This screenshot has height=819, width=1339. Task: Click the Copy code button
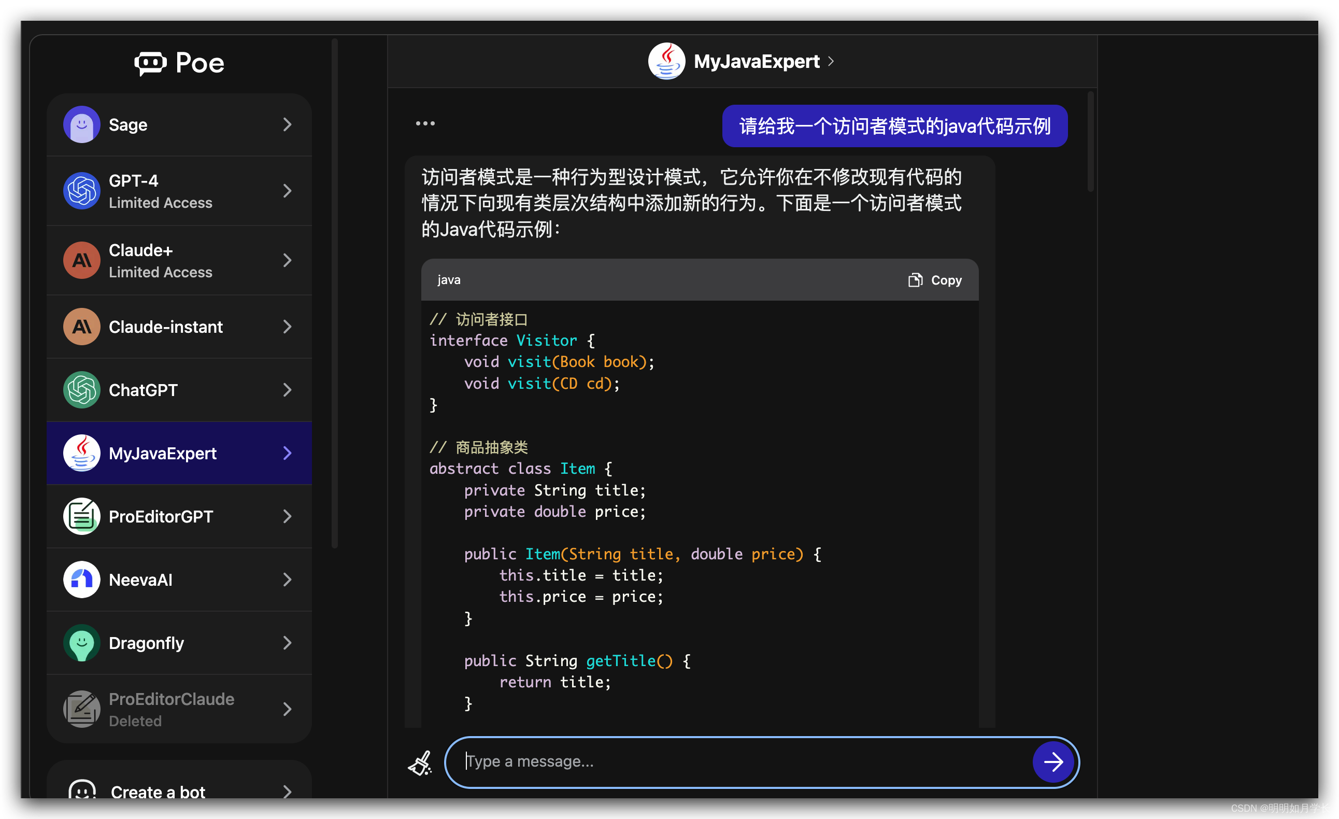935,280
